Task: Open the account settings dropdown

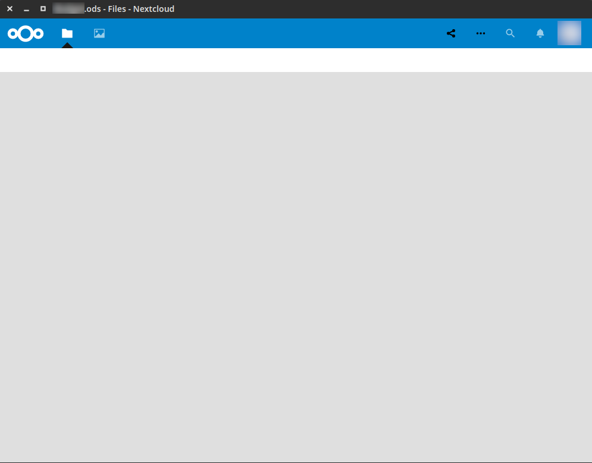Action: click(569, 33)
